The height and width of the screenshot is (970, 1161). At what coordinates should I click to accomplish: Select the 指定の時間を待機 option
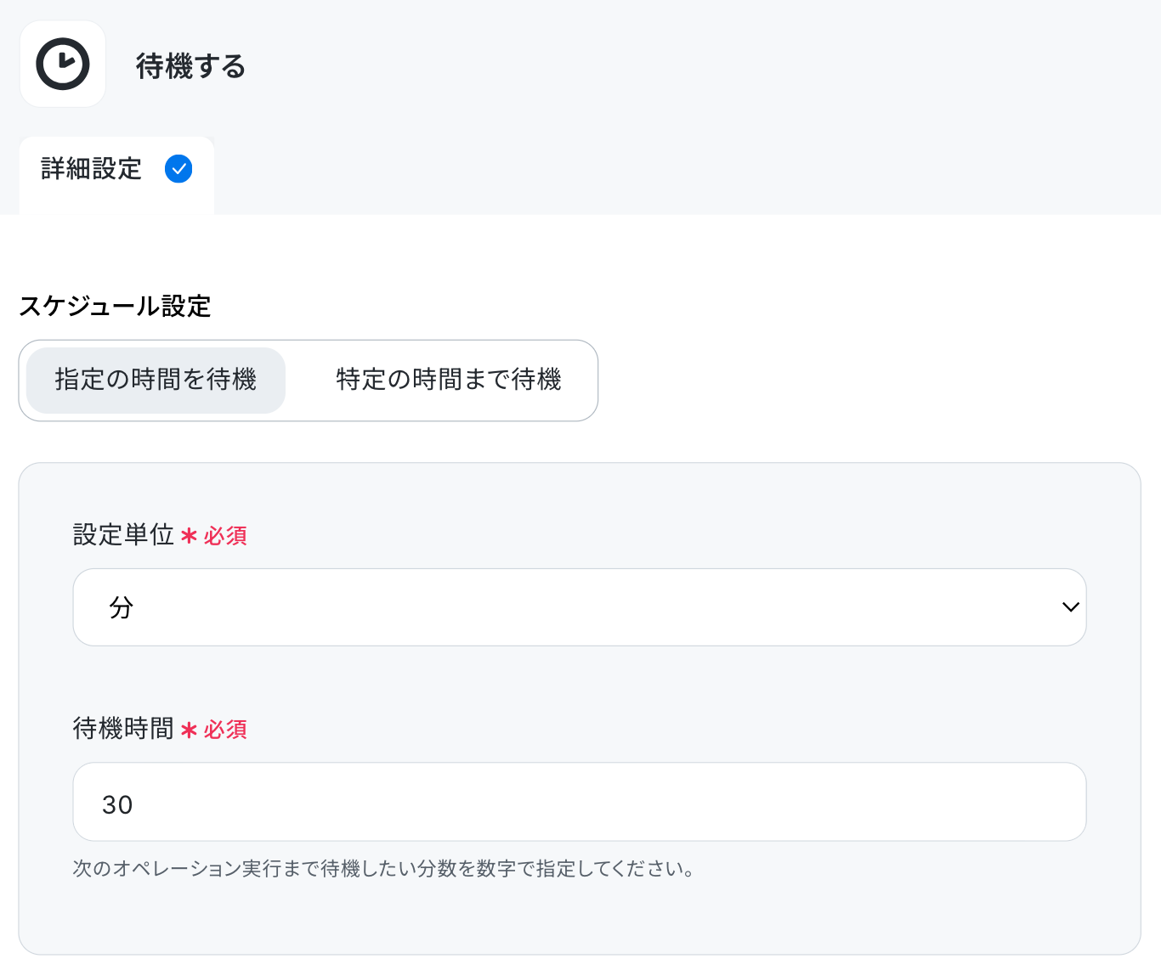[x=156, y=380]
